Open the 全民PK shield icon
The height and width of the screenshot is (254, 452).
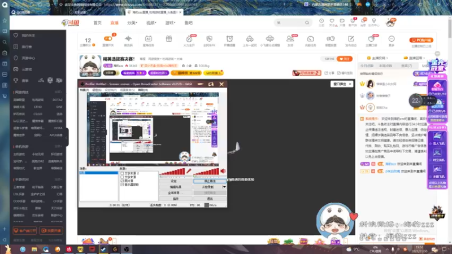point(209,38)
